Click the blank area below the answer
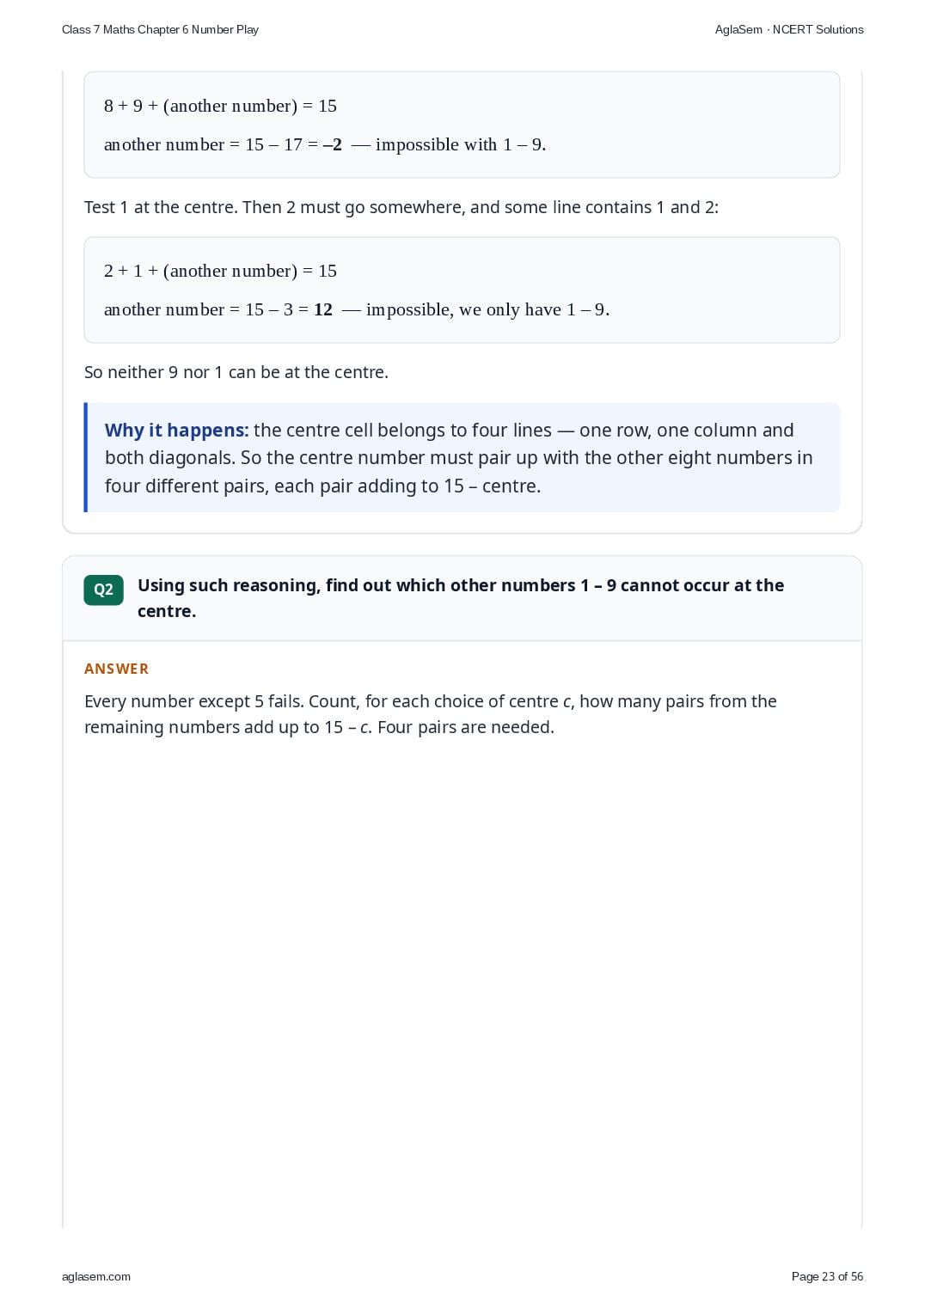 coord(462,980)
